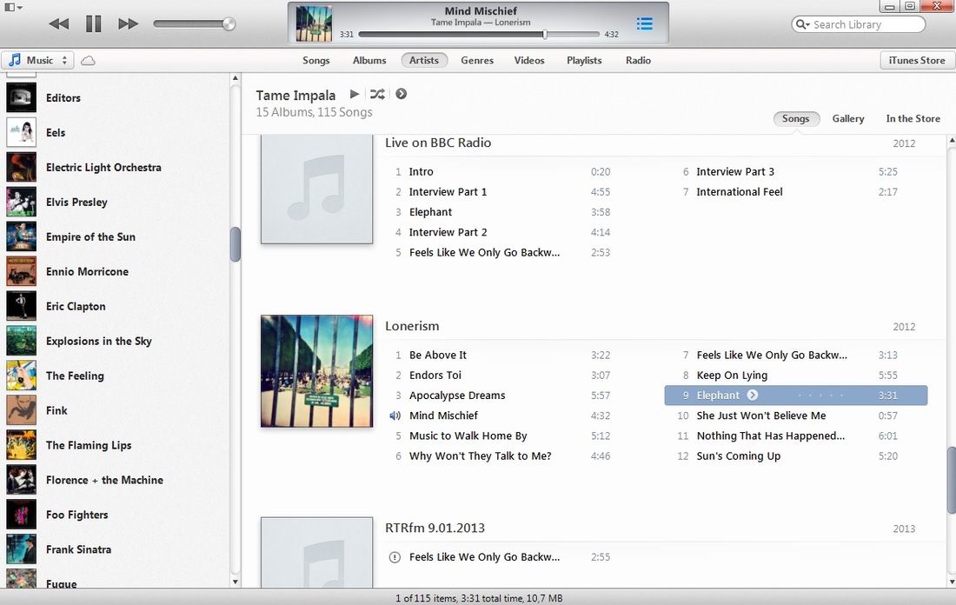Viewport: 956px width, 605px height.
Task: Click the RTRfm 9.01.2013 album title
Action: coord(435,528)
